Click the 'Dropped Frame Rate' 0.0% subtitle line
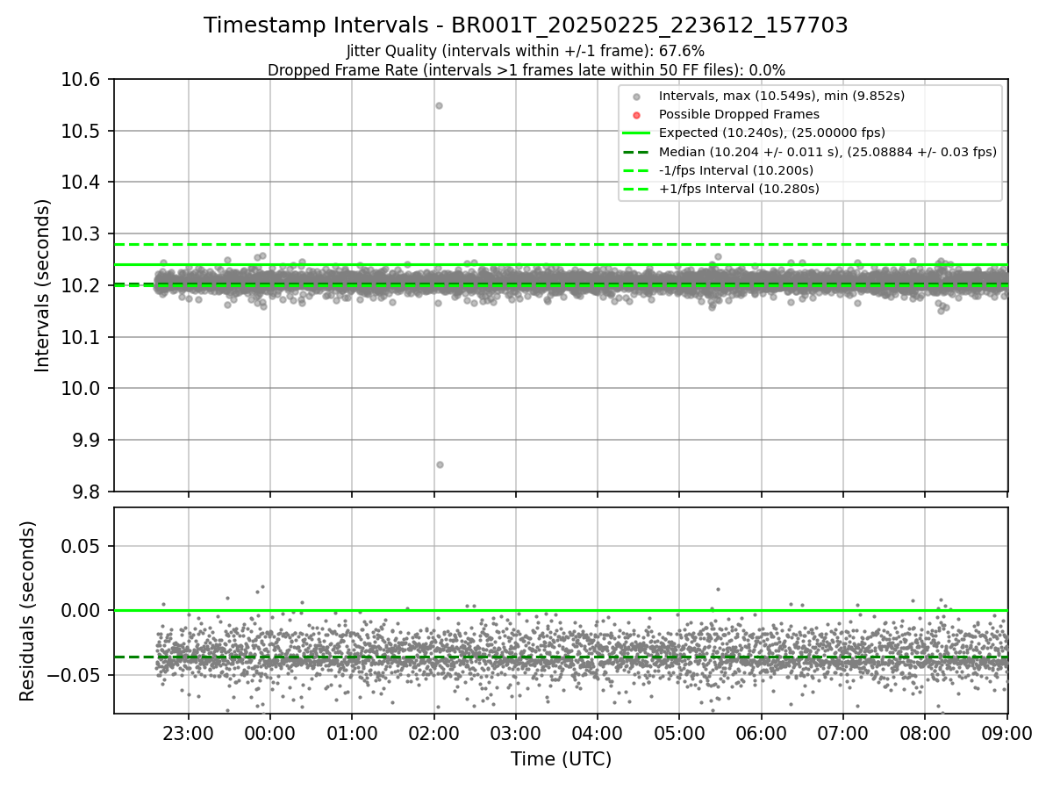 526,70
